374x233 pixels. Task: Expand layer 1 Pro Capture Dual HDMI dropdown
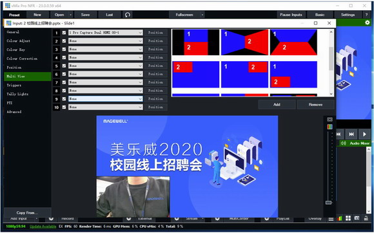coord(106,33)
